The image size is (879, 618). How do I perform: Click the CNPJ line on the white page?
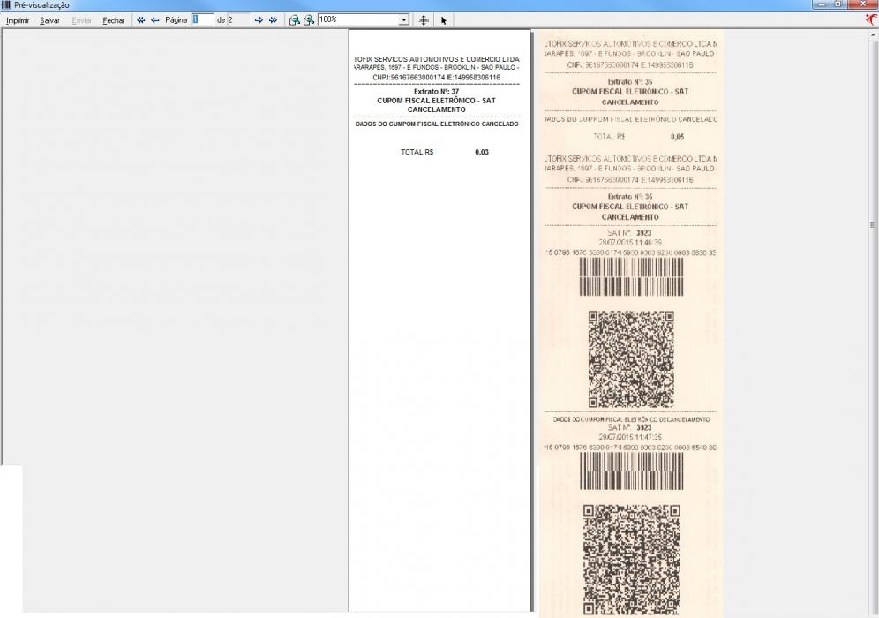click(436, 78)
